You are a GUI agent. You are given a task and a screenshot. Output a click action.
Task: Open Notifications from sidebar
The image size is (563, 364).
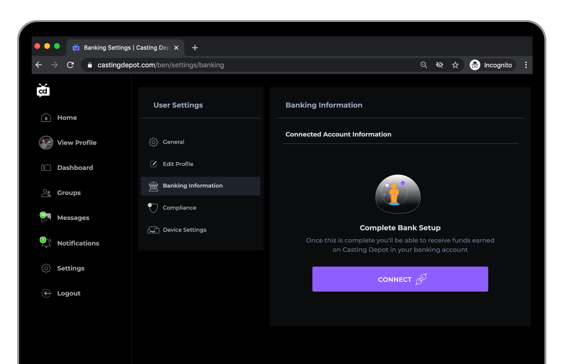pyautogui.click(x=78, y=243)
